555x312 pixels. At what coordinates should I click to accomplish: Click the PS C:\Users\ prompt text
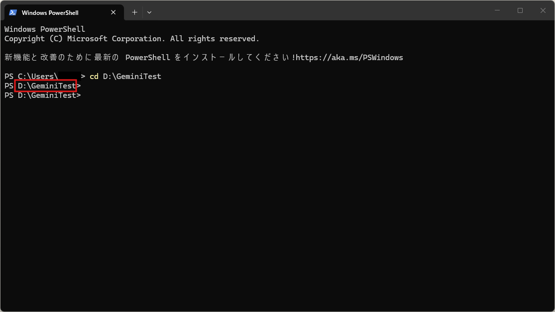pos(31,77)
